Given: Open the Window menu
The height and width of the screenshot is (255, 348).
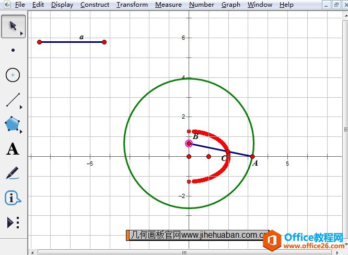Looking at the screenshot, I should [x=260, y=5].
